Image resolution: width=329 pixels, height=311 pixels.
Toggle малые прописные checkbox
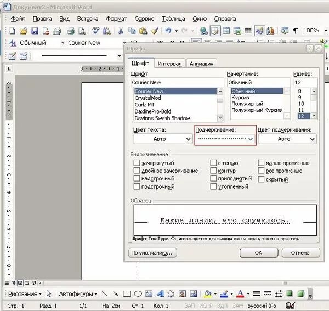tap(261, 163)
